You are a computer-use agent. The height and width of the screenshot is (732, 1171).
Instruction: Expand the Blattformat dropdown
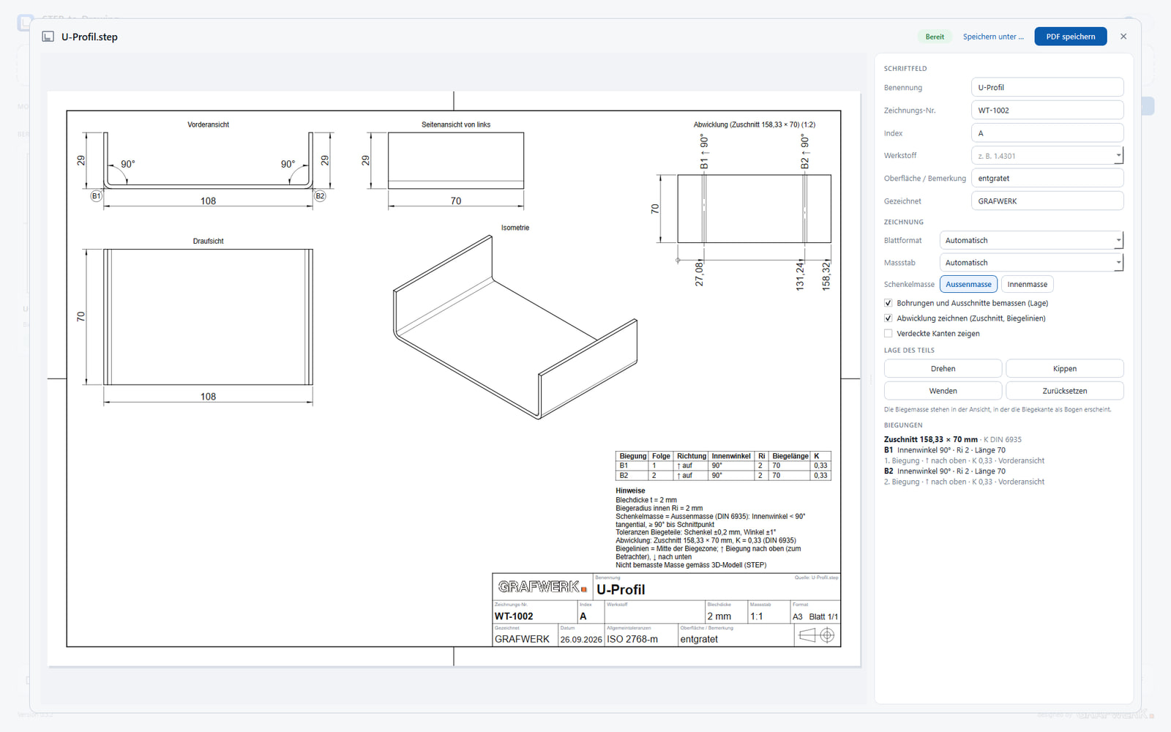[1031, 240]
